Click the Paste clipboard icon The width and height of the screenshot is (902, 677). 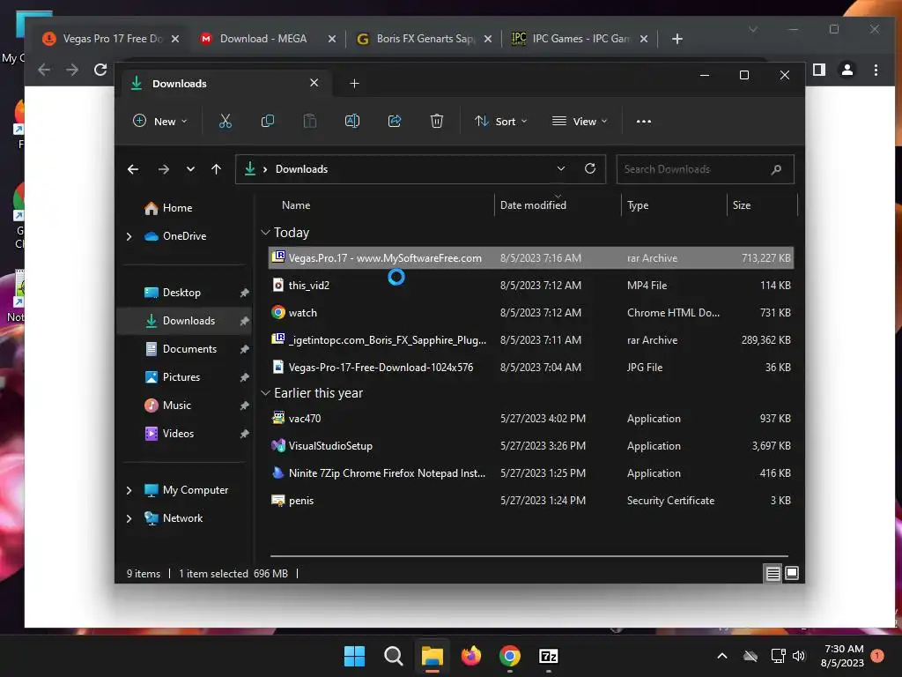point(310,121)
